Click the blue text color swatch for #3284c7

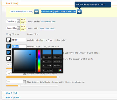[9, 46]
